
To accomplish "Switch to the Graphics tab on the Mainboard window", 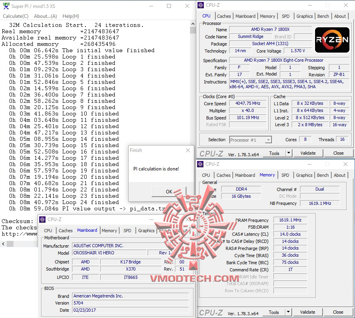I will click(x=146, y=230).
